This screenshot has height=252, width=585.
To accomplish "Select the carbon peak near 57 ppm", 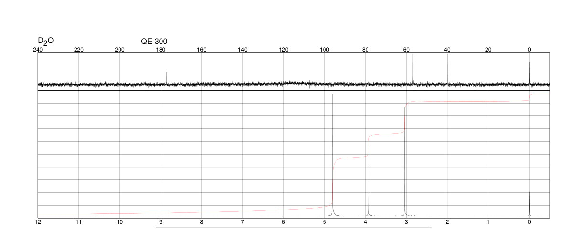I will pos(413,69).
